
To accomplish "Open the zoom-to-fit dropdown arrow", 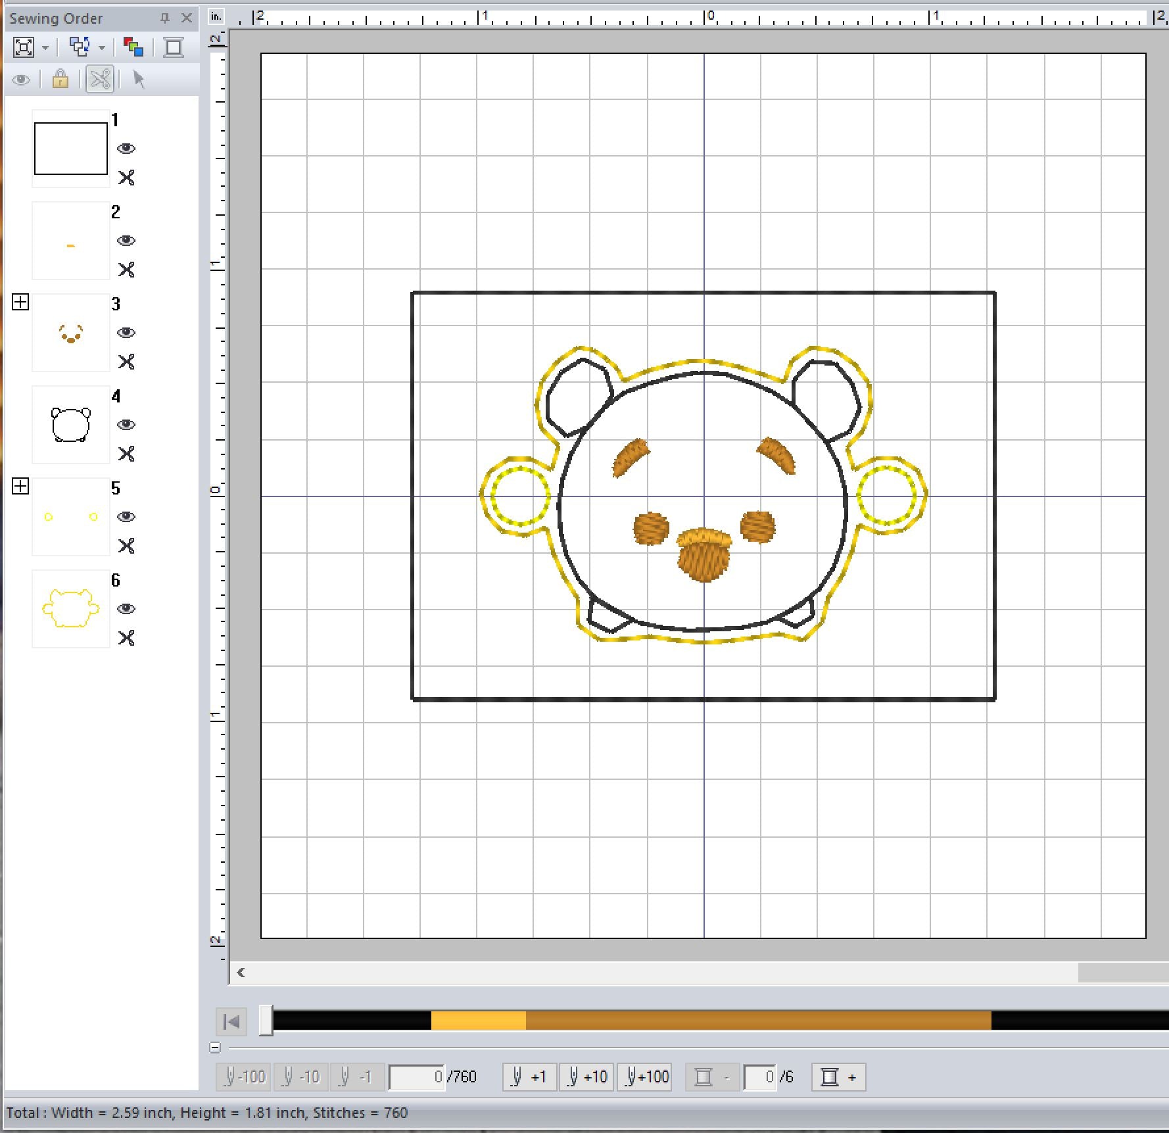I will click(x=45, y=47).
